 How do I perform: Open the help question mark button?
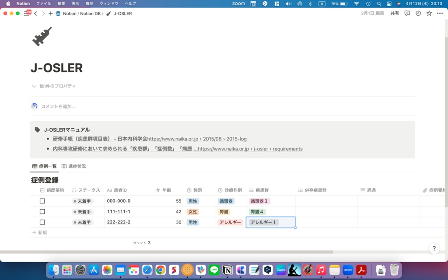[x=434, y=248]
